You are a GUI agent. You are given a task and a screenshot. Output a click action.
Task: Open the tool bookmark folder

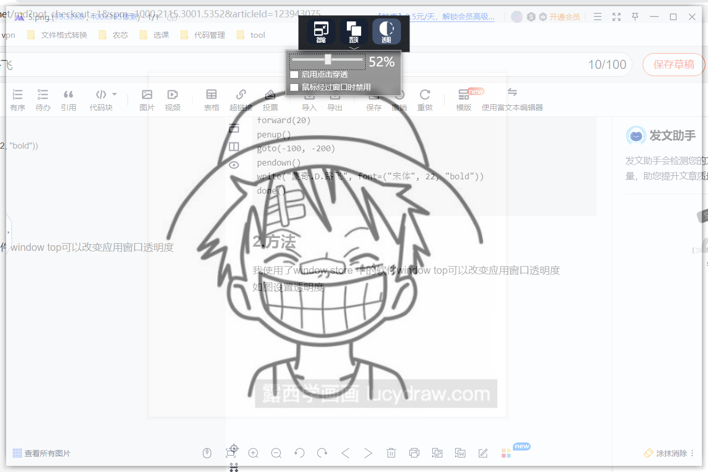click(x=251, y=35)
